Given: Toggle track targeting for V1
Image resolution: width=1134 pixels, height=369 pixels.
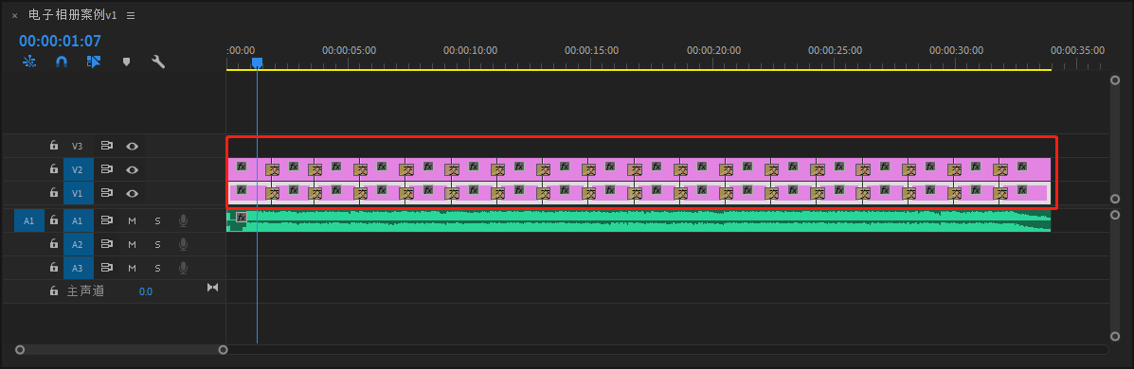Looking at the screenshot, I should coord(78,194).
